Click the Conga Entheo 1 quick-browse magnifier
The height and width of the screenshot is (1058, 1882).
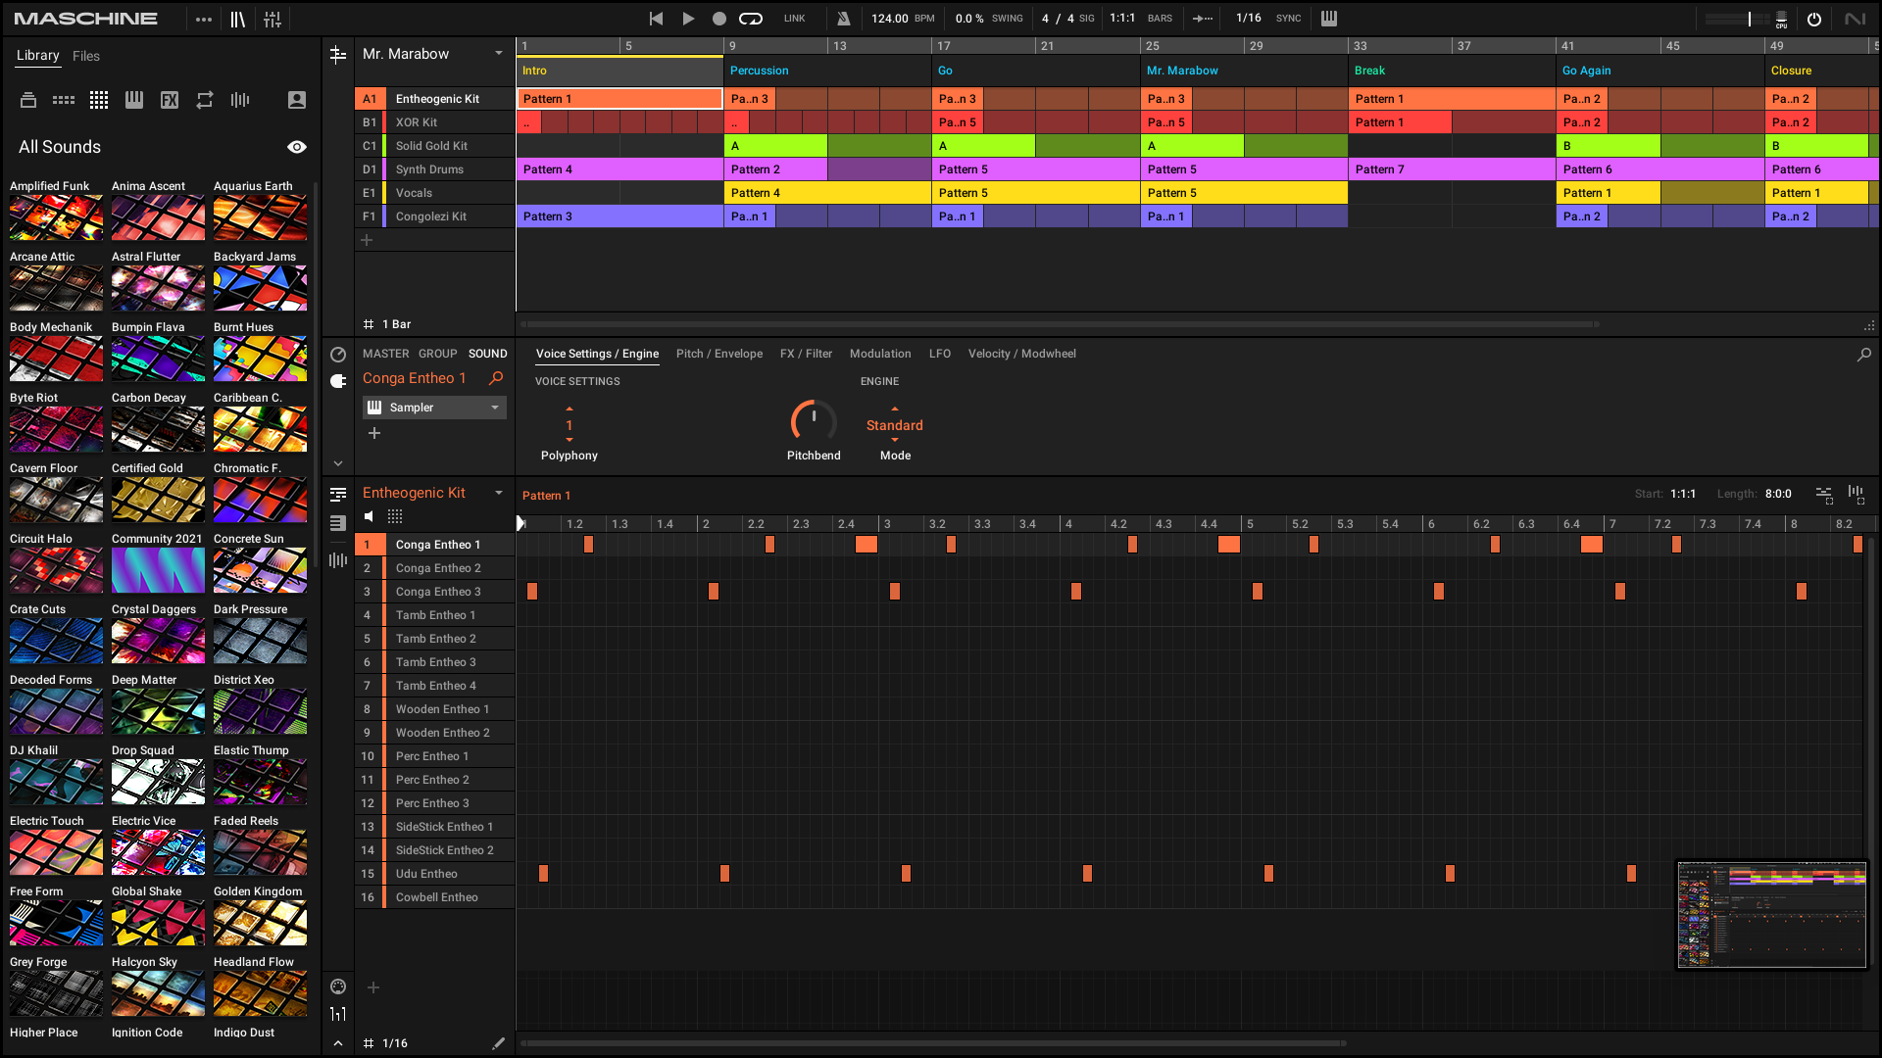click(496, 378)
